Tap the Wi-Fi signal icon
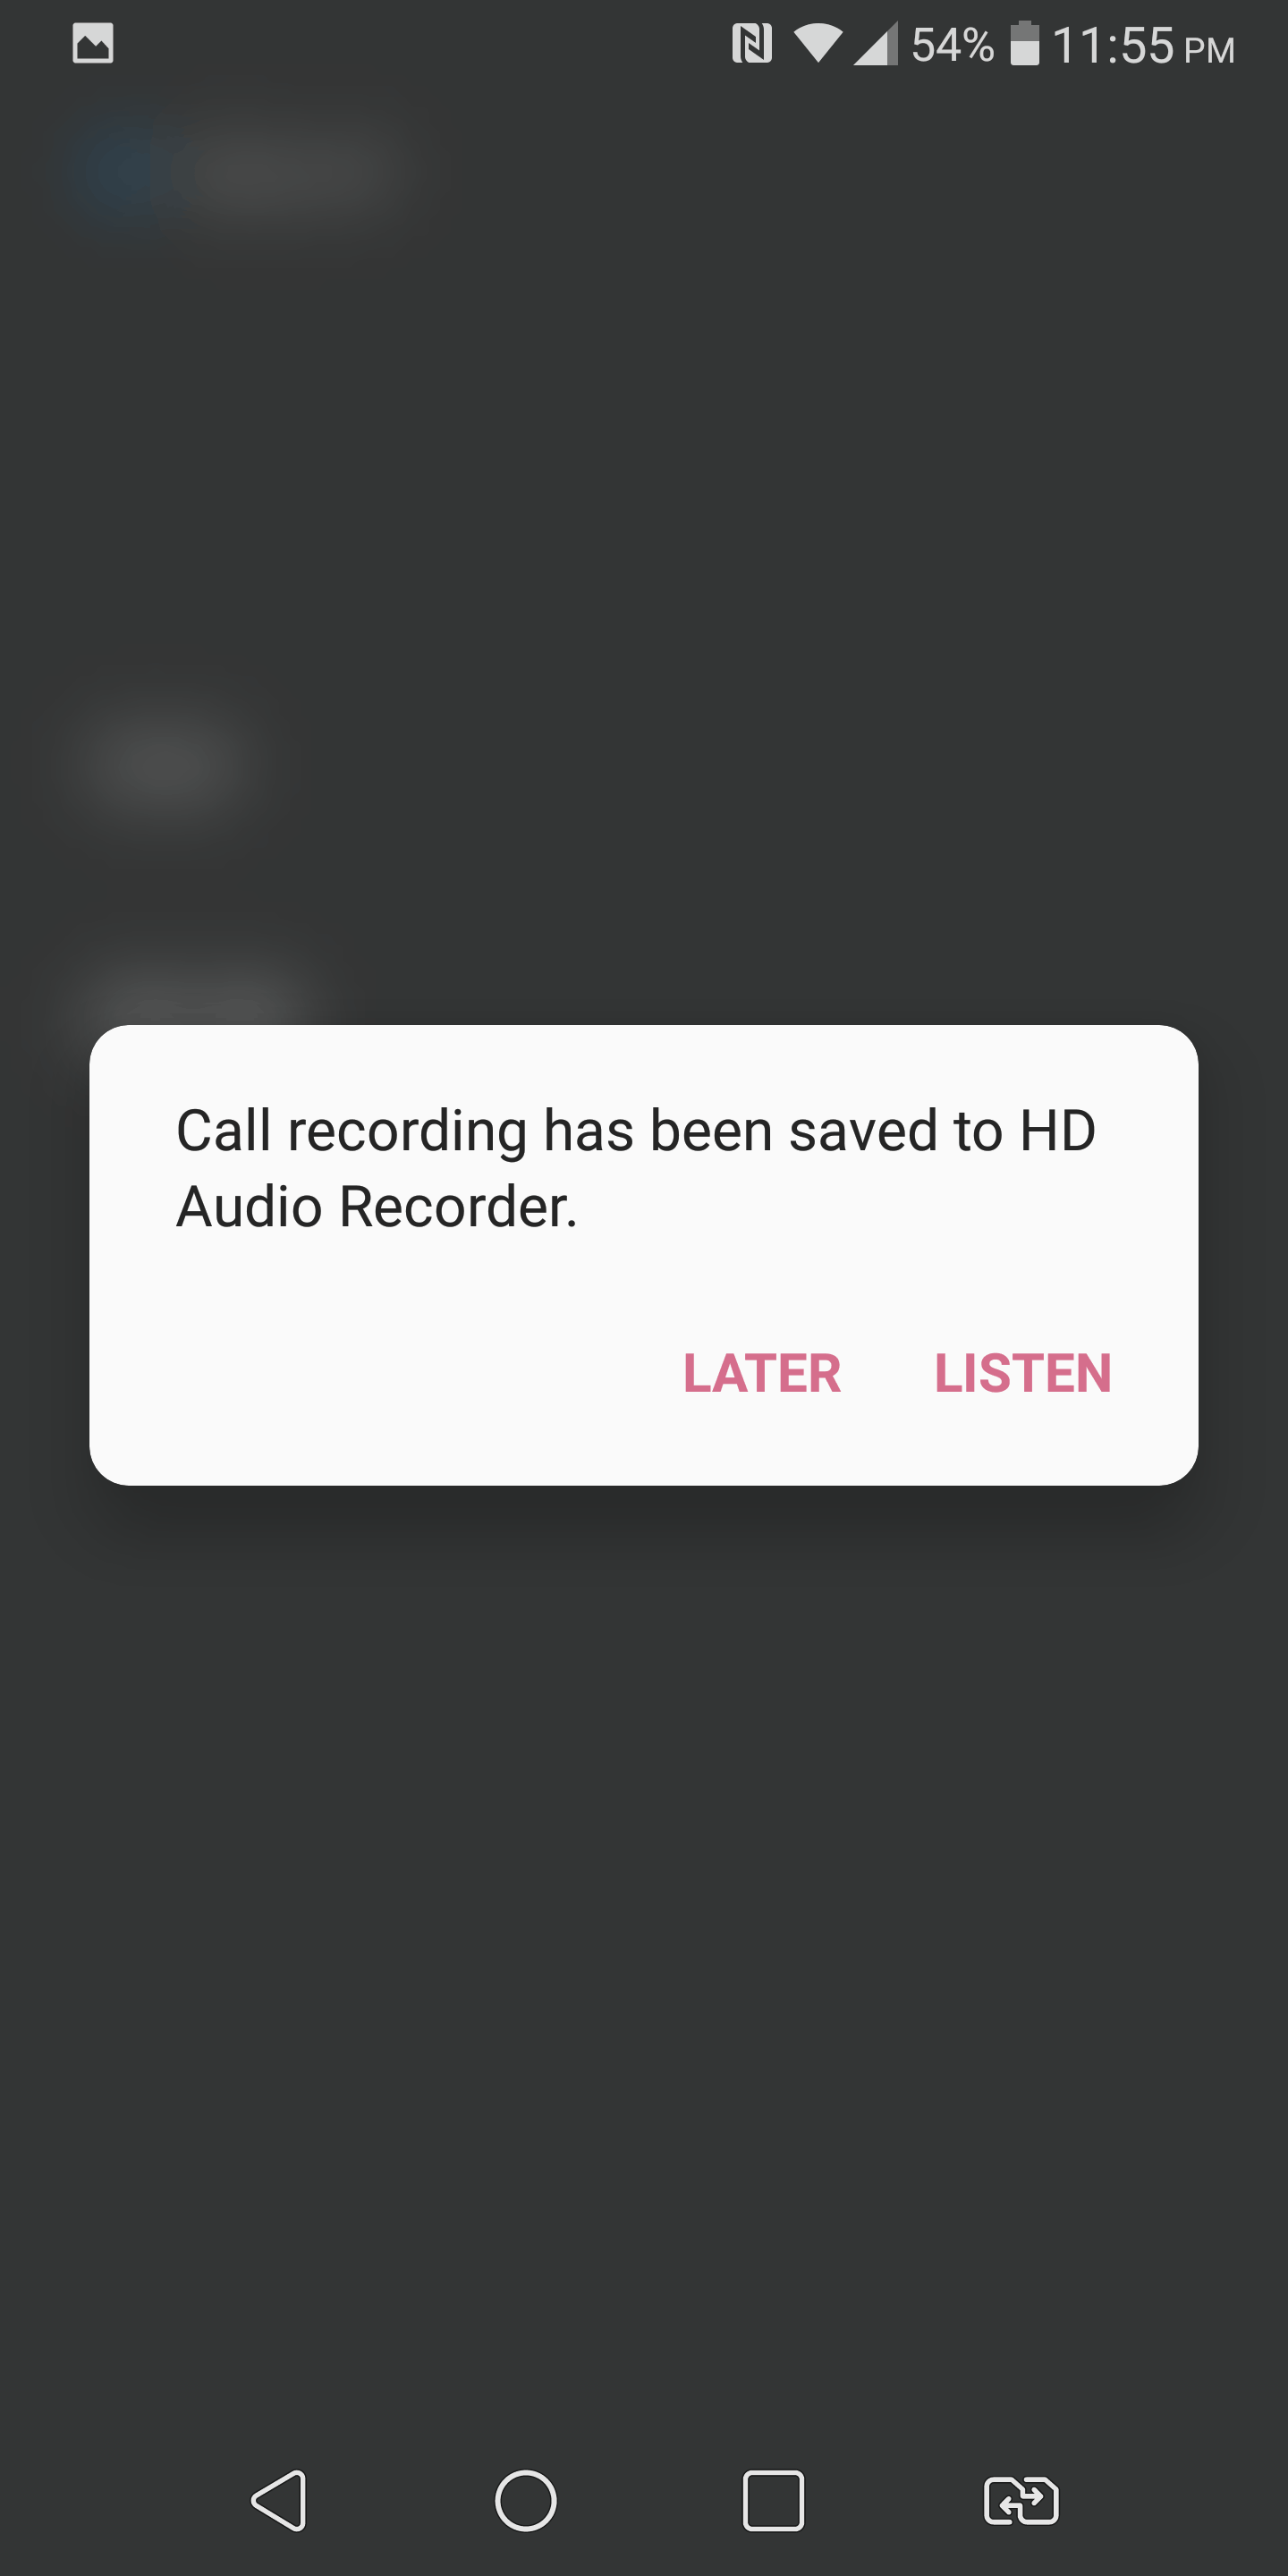This screenshot has height=2576, width=1288. click(x=818, y=44)
